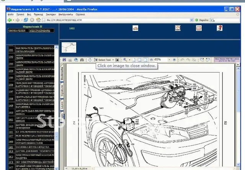The image size is (245, 170).
Task: Open component link 1461 ЗАСЛОНКА ВПУСКА ВОЗДУХА
Action: pos(11,147)
